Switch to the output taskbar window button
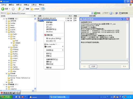 point(39,97)
